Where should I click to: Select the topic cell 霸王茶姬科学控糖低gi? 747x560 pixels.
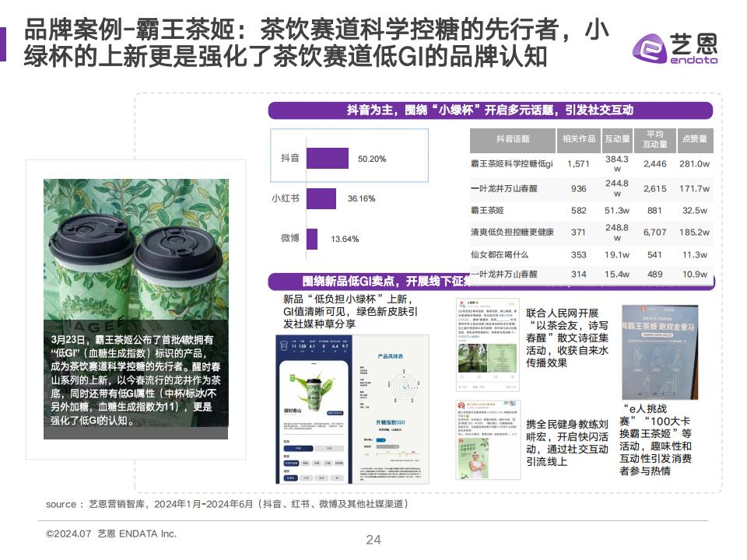click(x=512, y=164)
